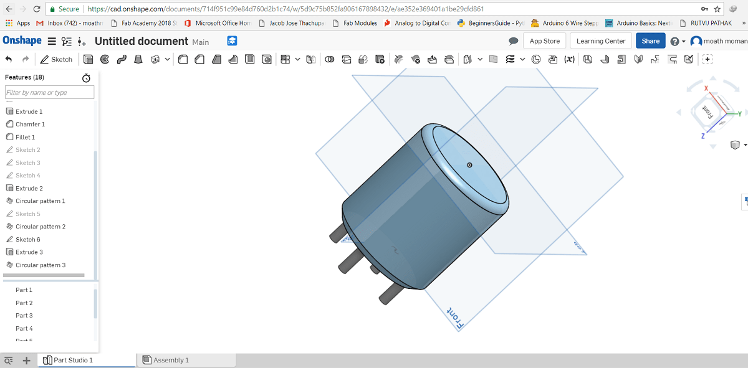Select the Fillet tool in the toolbar
748x368 pixels.
click(183, 59)
